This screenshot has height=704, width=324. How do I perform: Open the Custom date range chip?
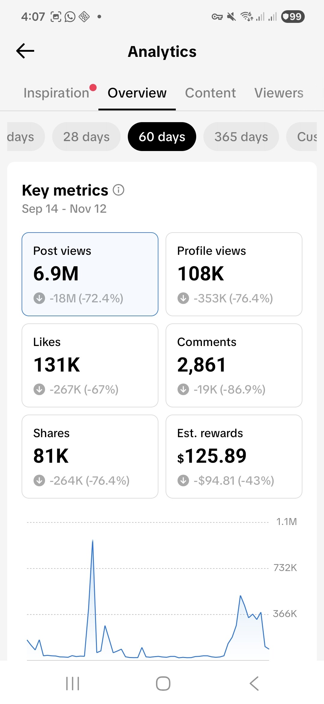click(303, 137)
